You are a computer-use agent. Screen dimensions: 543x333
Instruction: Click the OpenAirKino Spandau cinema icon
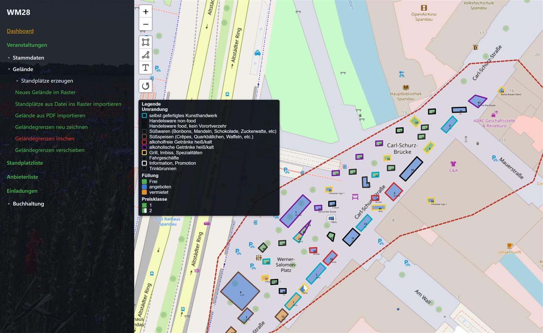pos(424,8)
